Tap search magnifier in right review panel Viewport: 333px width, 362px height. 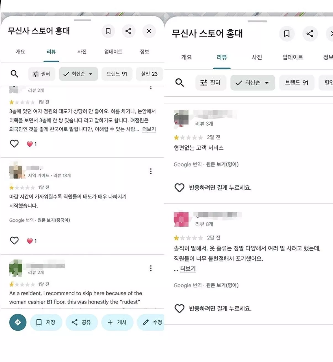tap(179, 83)
